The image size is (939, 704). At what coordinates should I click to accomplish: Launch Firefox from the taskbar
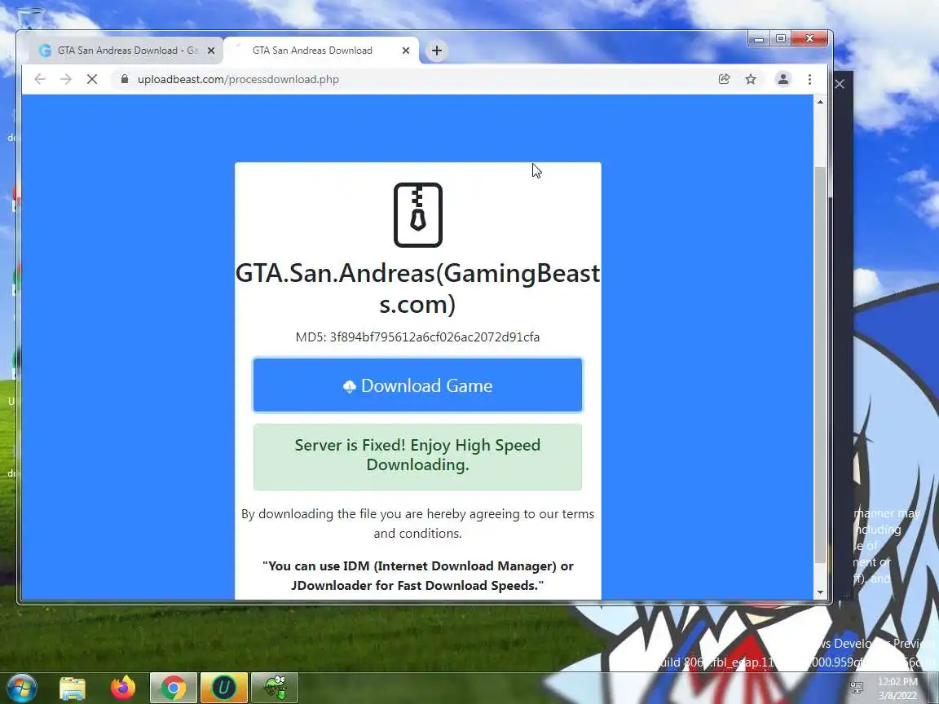[123, 688]
